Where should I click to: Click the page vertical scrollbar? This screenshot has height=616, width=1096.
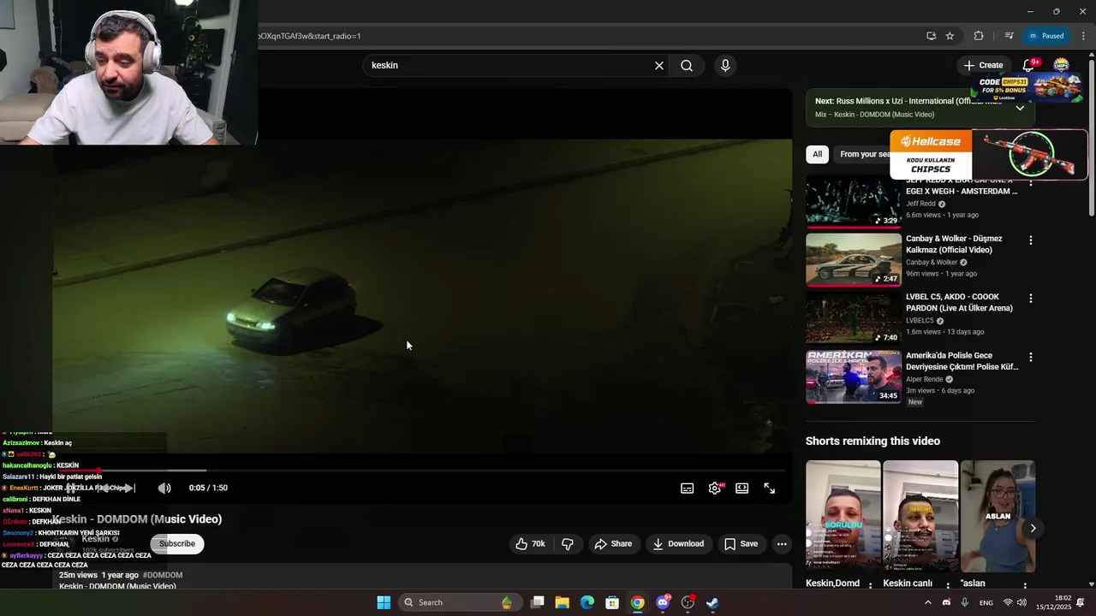click(x=1091, y=137)
